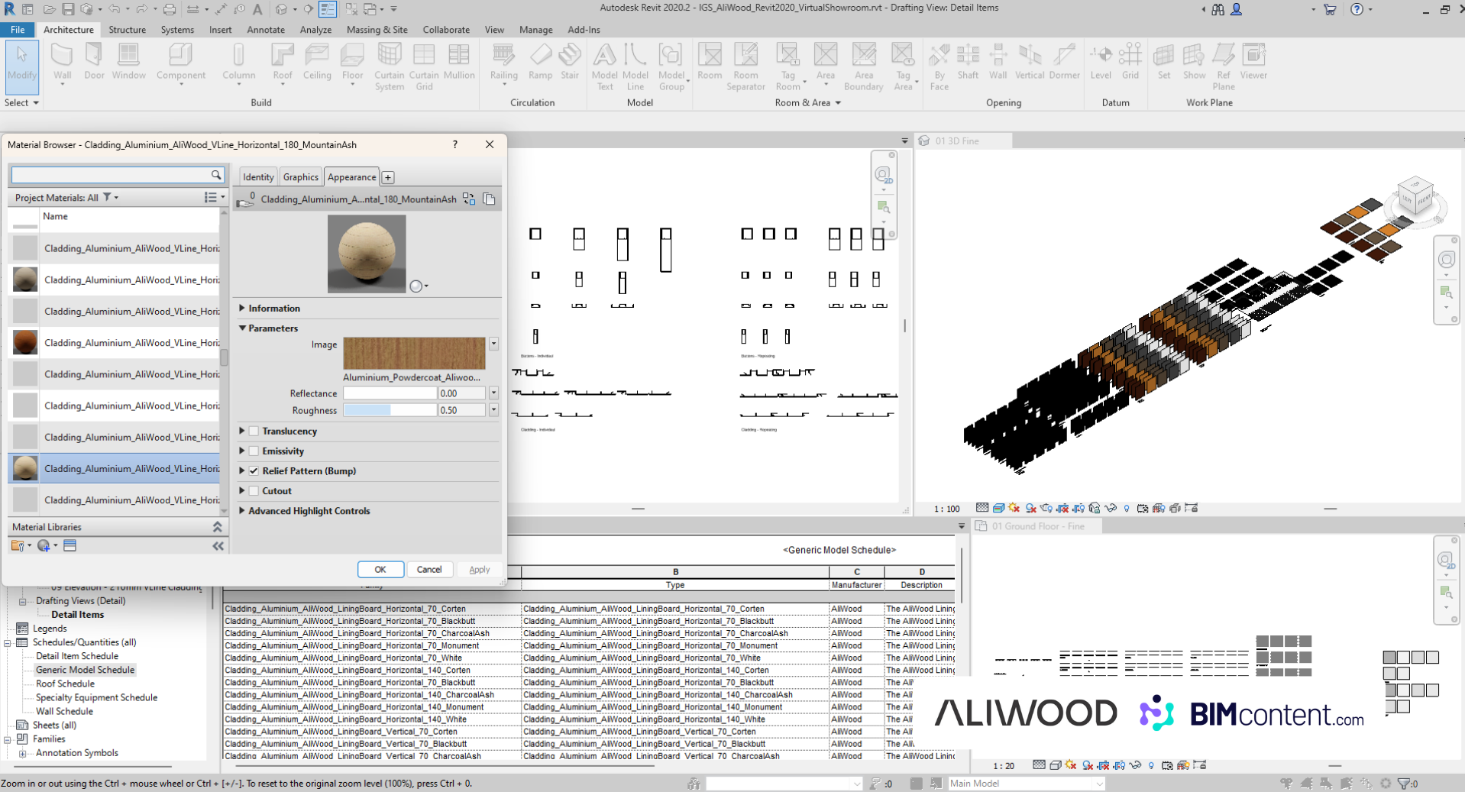Uncheck the Relief Pattern (Bump) checkbox

[254, 471]
